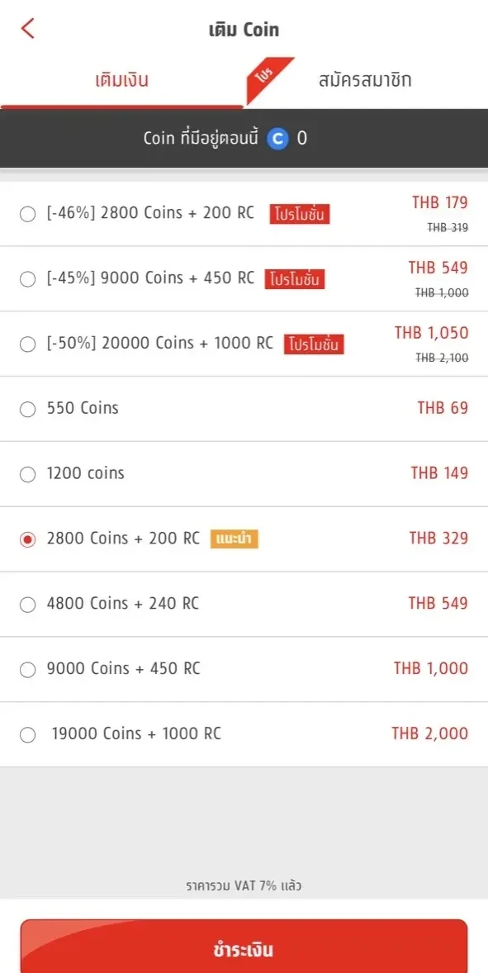Select the [-50%] 20000 Coins promo radio
This screenshot has width=488, height=973.
tap(27, 344)
